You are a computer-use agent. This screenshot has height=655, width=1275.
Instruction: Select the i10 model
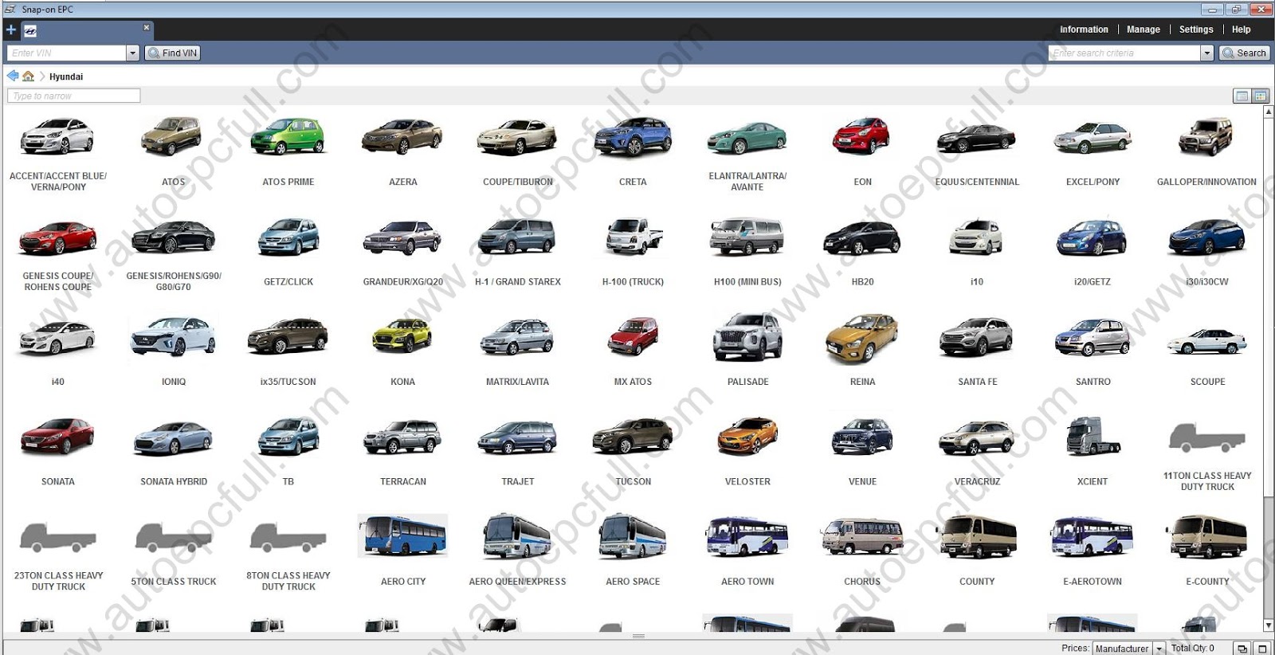tap(977, 251)
